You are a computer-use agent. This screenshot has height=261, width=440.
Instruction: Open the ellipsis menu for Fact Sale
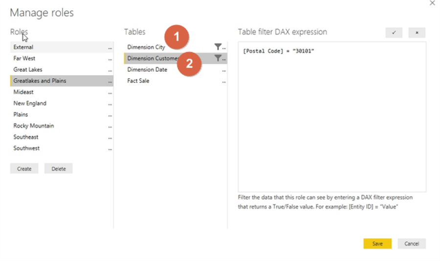[224, 82]
